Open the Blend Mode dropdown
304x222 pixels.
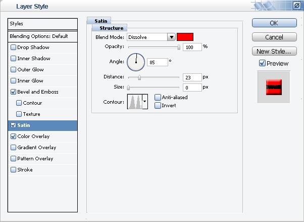point(171,37)
